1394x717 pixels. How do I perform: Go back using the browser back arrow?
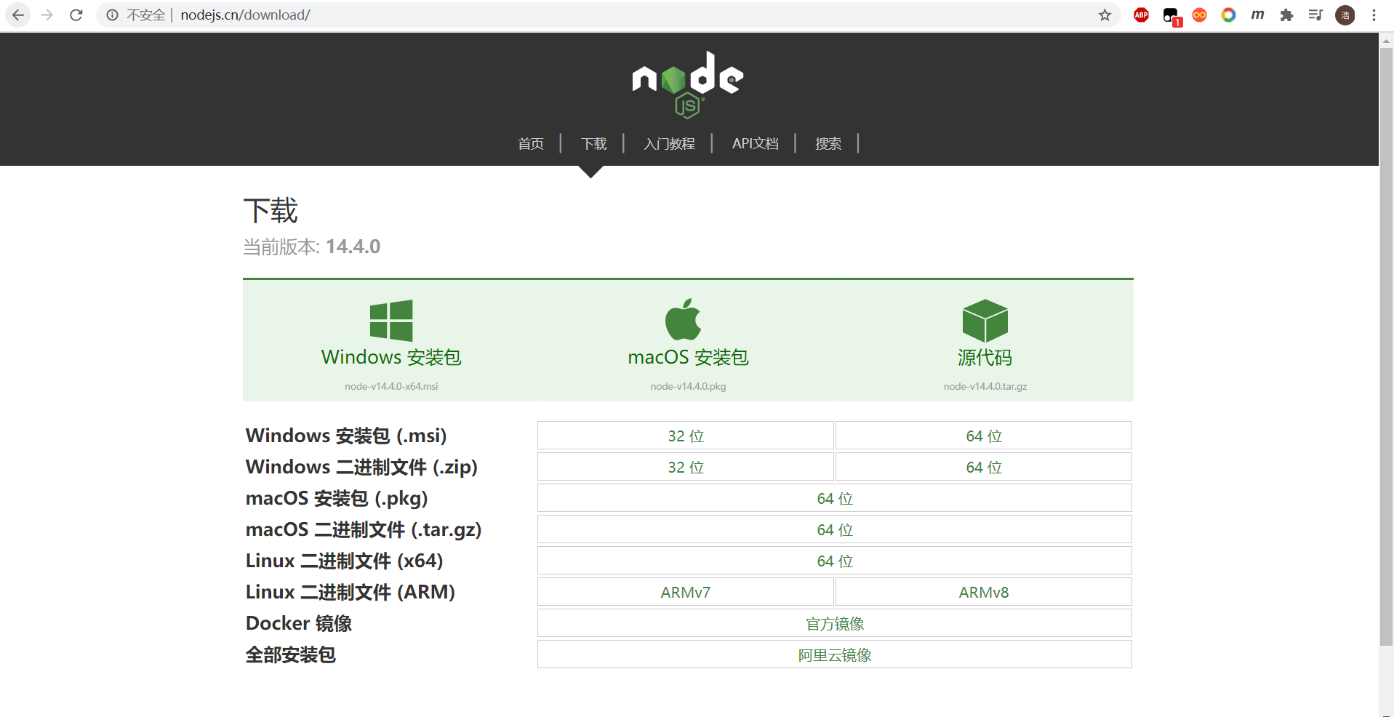pyautogui.click(x=18, y=15)
